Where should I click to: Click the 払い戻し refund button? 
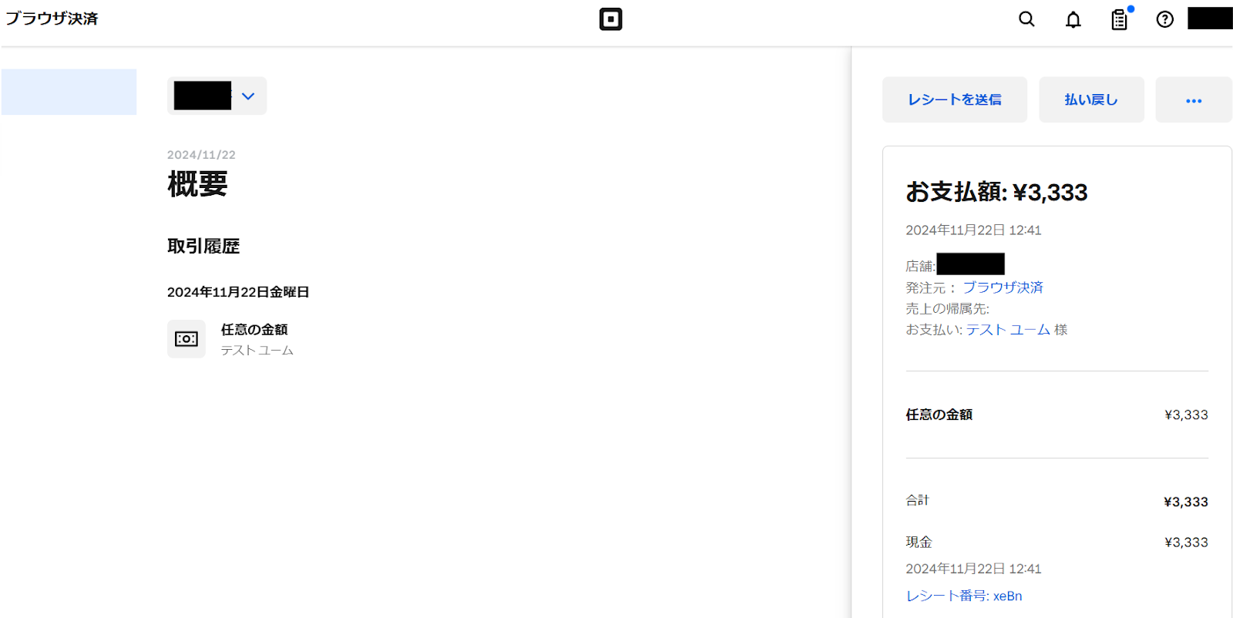tap(1090, 100)
